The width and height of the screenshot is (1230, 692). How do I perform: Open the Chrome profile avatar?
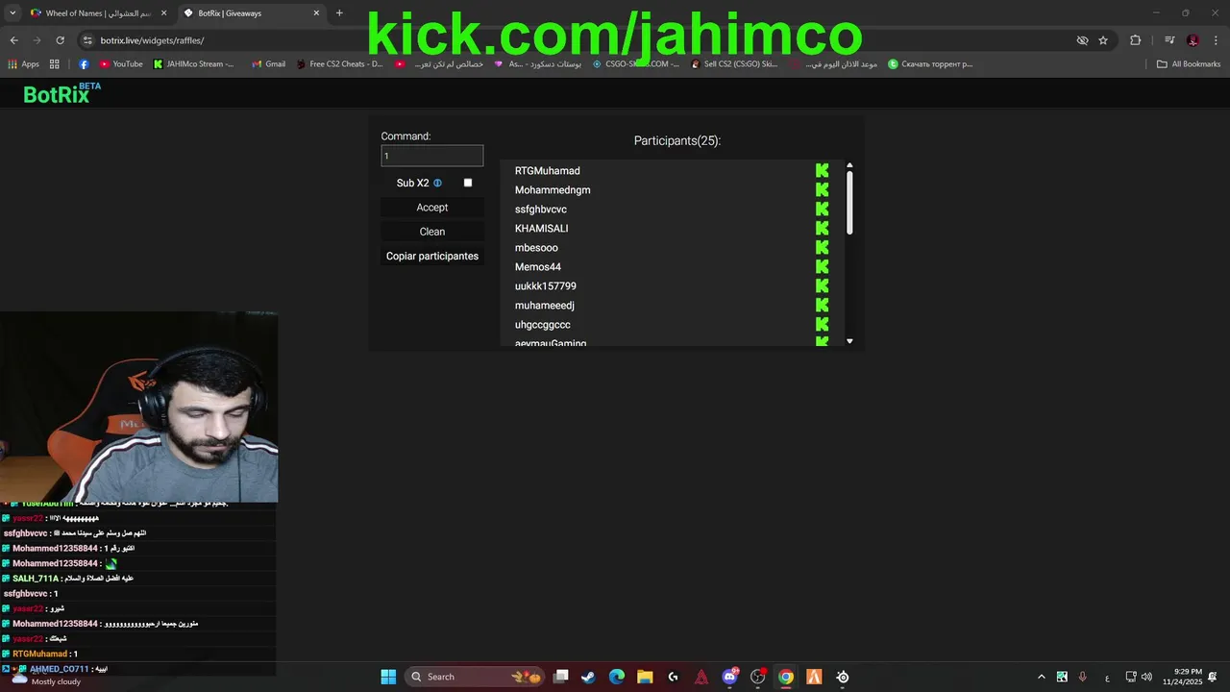[x=1193, y=40]
